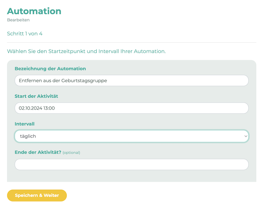Screen dimensions: 263x208
Task: Click the Bezeichnung der Automation label
Action: tap(50, 69)
